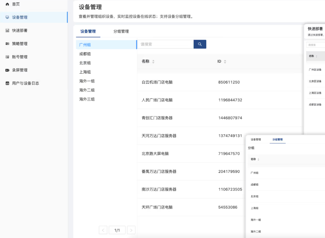Click the screen recording camera icon
This screenshot has width=325, height=238.
click(7, 70)
